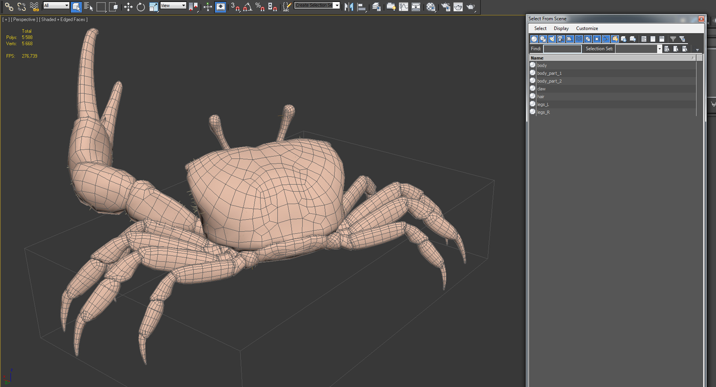Select the Rotate tool in main toolbar
716x387 pixels.
141,7
